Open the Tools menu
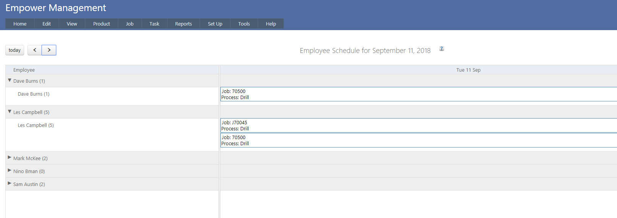Screen dimensions: 617x218 point(244,24)
